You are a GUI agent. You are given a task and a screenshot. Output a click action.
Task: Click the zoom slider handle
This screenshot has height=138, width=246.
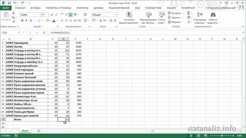tap(222, 136)
